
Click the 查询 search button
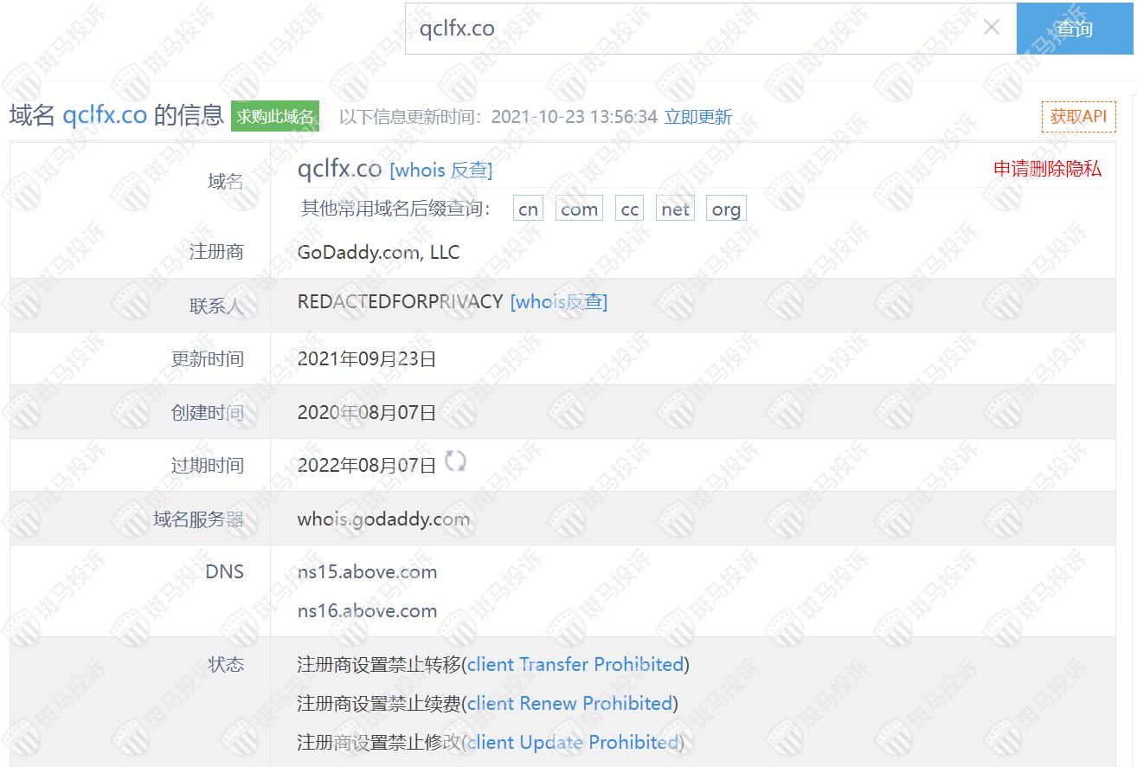coord(1074,29)
